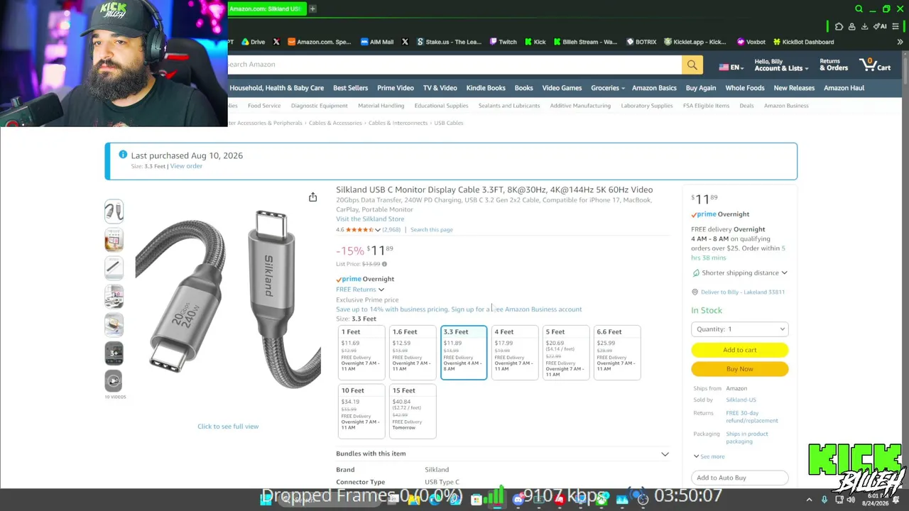Open the Kick bookmark

[x=535, y=42]
